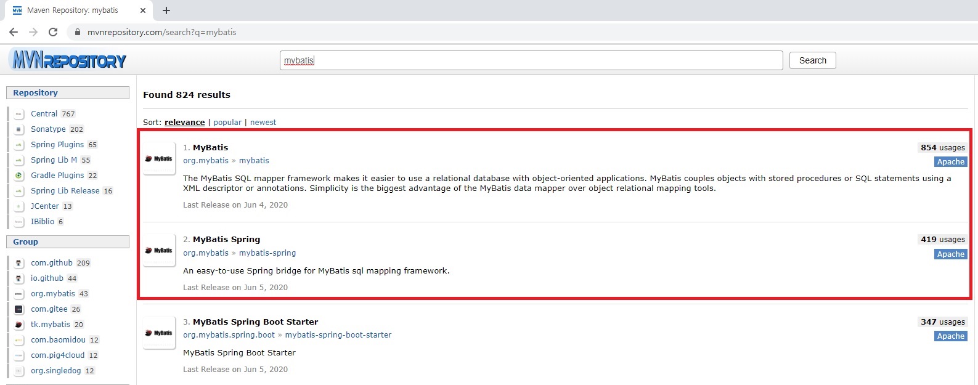The height and width of the screenshot is (385, 978).
Task: Click the Spring Lib Release icon
Action: click(x=19, y=191)
